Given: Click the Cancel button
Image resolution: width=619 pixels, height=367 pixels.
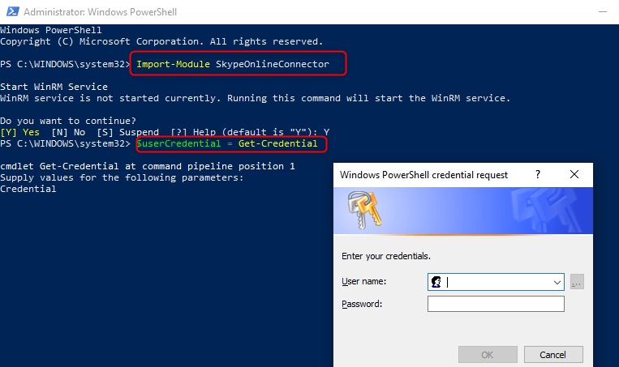Looking at the screenshot, I should pos(553,354).
